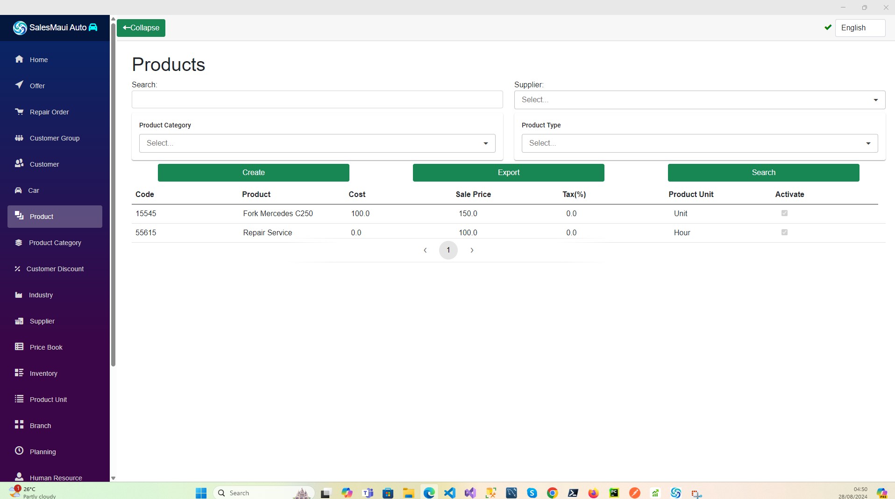Open Google Chrome from the taskbar
The height and width of the screenshot is (499, 895).
click(x=553, y=493)
